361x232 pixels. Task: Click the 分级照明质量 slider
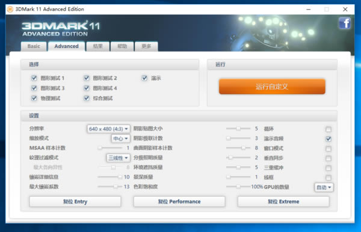(238, 157)
